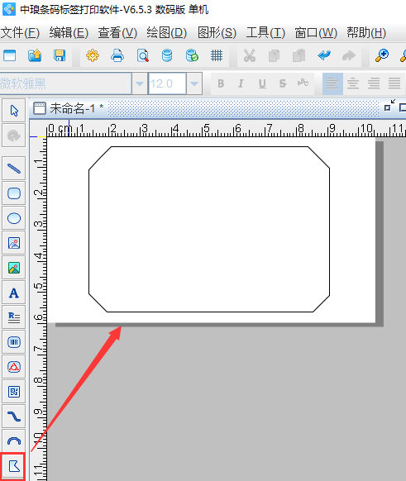Open print preview from toolbar
406x481 pixels.
pyautogui.click(x=143, y=56)
